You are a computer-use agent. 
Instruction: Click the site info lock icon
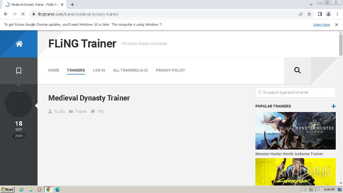pos(33,14)
